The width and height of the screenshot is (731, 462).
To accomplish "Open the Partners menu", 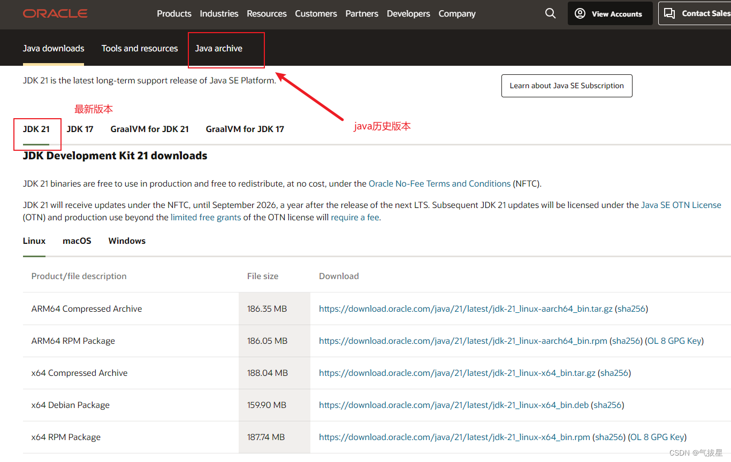I will 362,13.
